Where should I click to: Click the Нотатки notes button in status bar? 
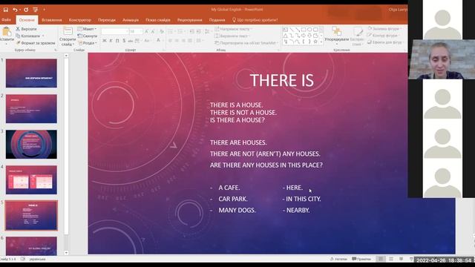pyautogui.click(x=338, y=259)
